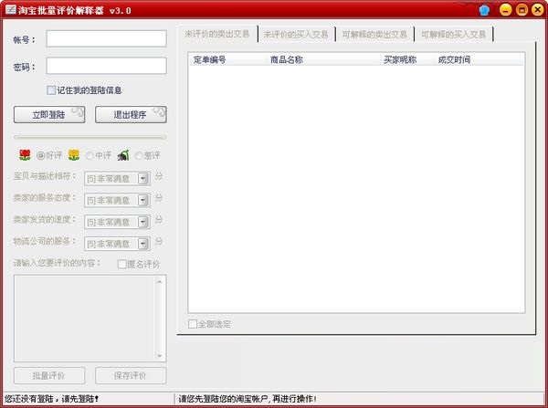Click the 批量评价 button
The height and width of the screenshot is (408, 548).
coord(49,375)
